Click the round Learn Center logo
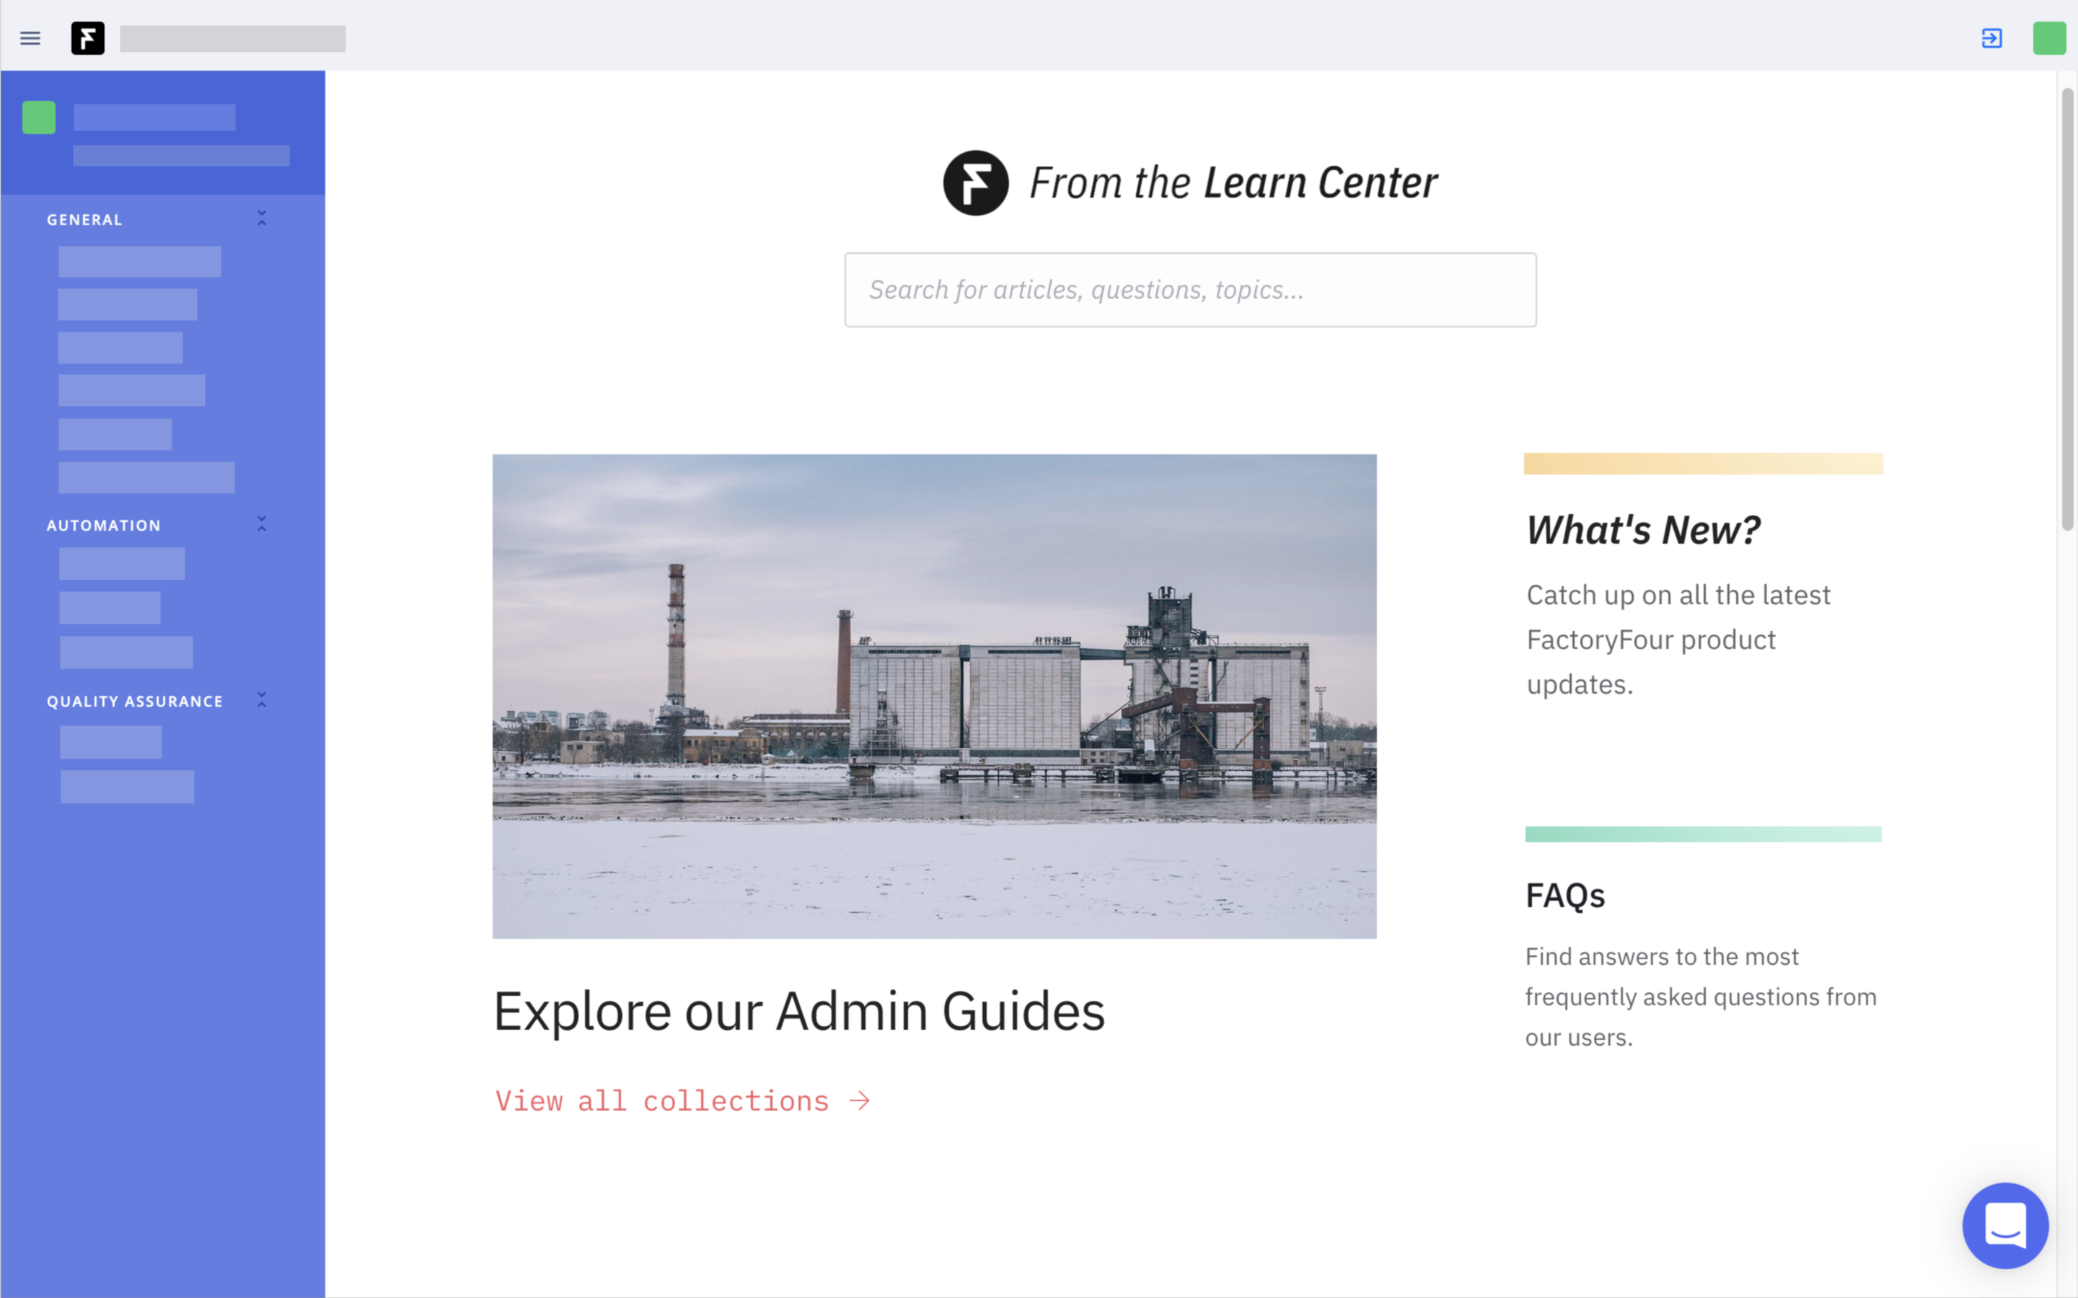 [x=975, y=183]
